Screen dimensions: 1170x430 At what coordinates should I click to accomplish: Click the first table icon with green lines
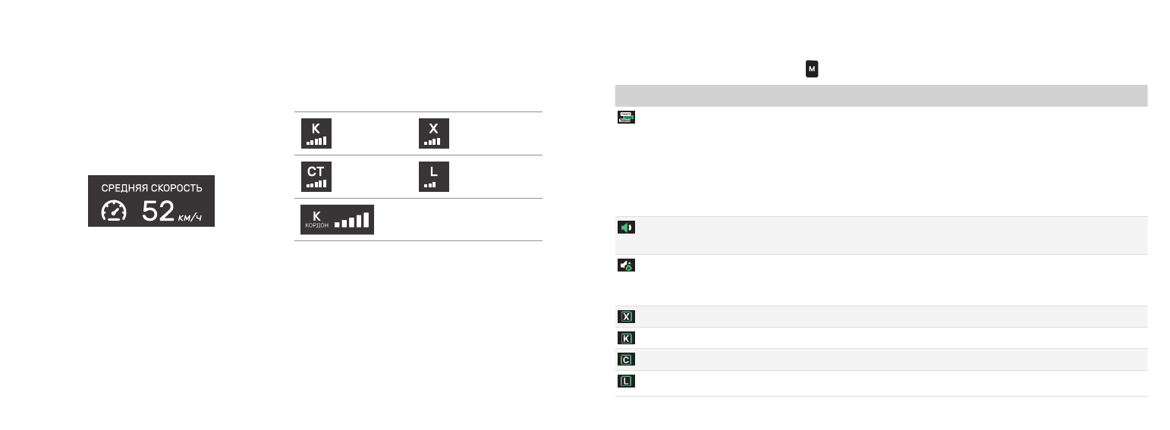coord(626,118)
